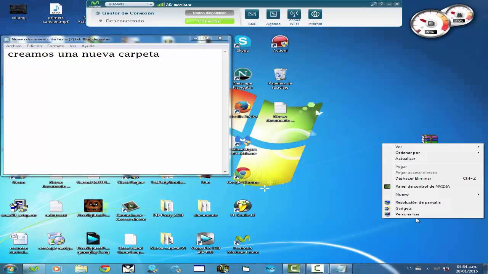This screenshot has width=488, height=274.
Task: Show hidden tray icons arrow
Action: (427, 269)
